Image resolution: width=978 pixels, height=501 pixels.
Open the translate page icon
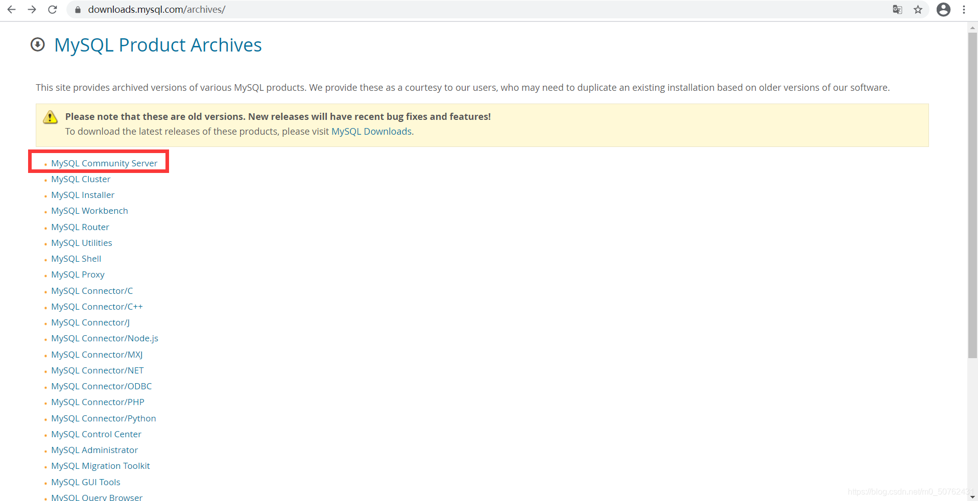click(x=897, y=10)
